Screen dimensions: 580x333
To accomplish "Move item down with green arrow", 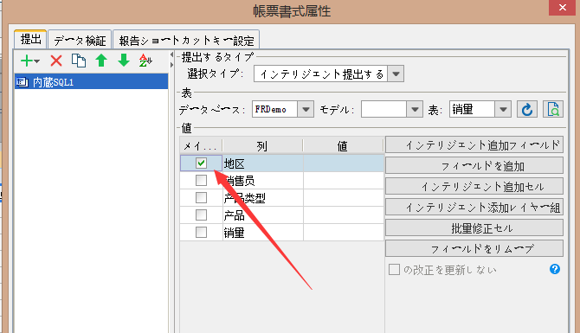I will pyautogui.click(x=124, y=61).
